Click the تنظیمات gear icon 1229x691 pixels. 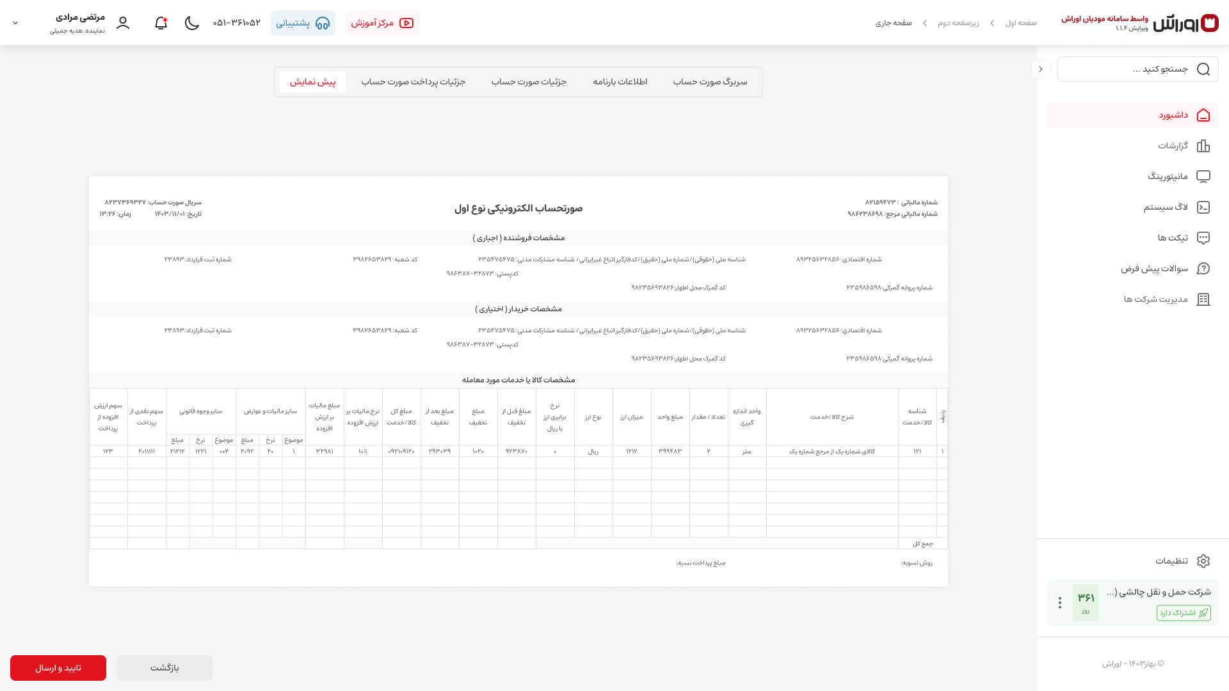[1203, 561]
